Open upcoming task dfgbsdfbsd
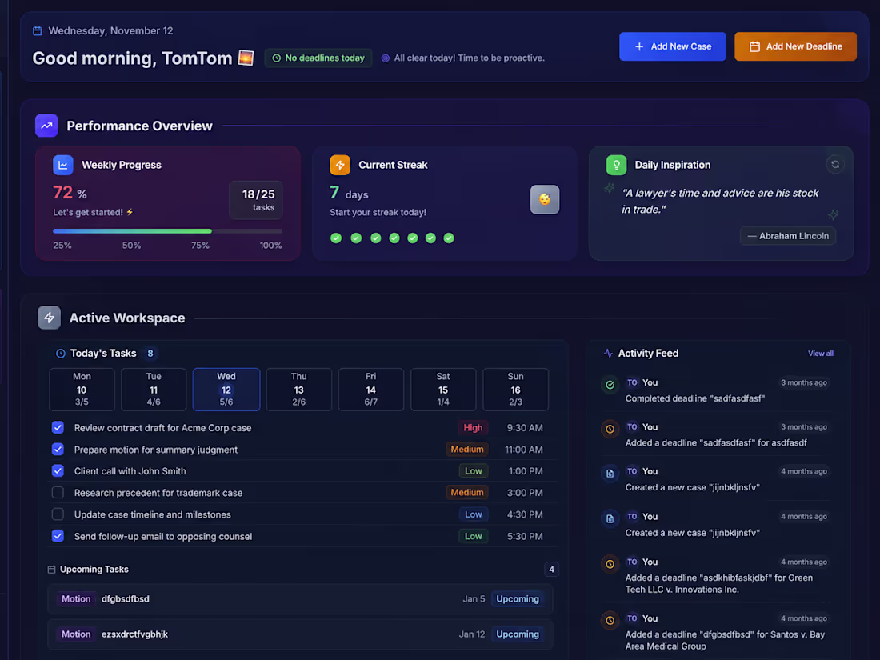The height and width of the screenshot is (660, 880). pyautogui.click(x=300, y=599)
